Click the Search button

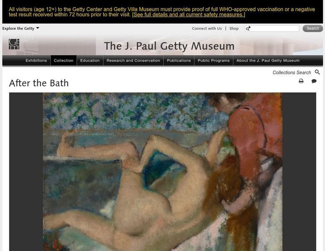(312, 28)
